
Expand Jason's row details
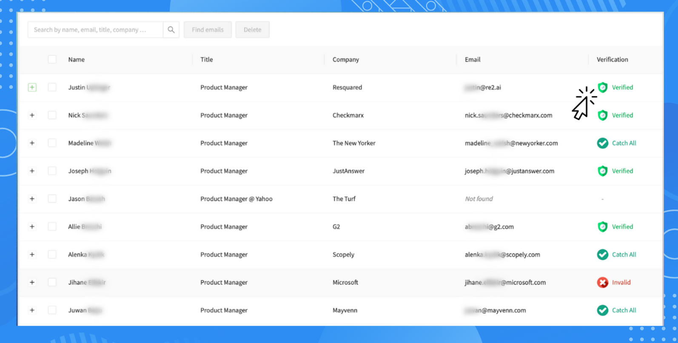[32, 199]
